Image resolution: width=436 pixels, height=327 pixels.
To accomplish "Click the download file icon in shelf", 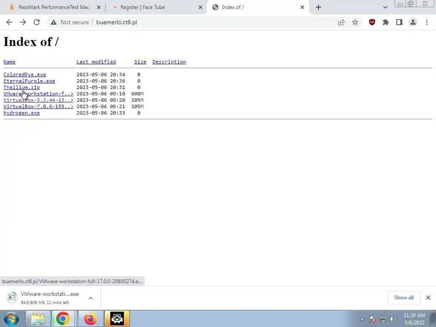I will point(12,298).
